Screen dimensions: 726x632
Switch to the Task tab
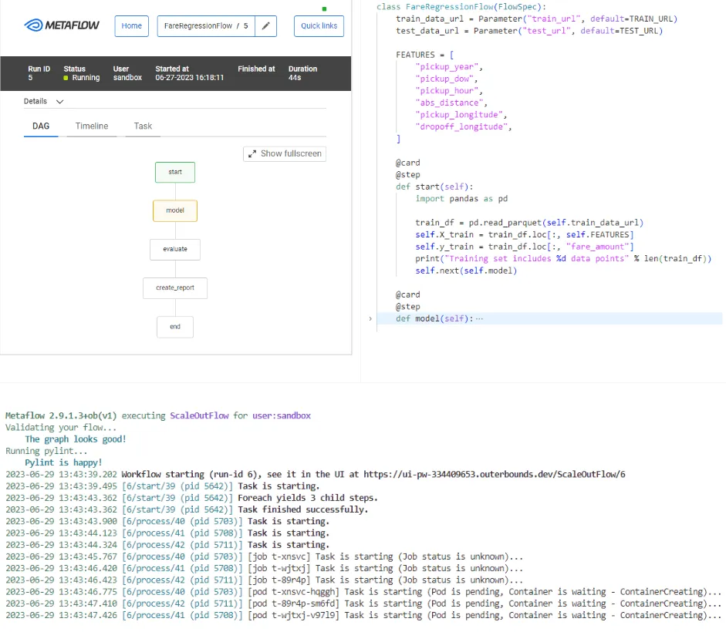[x=142, y=126]
